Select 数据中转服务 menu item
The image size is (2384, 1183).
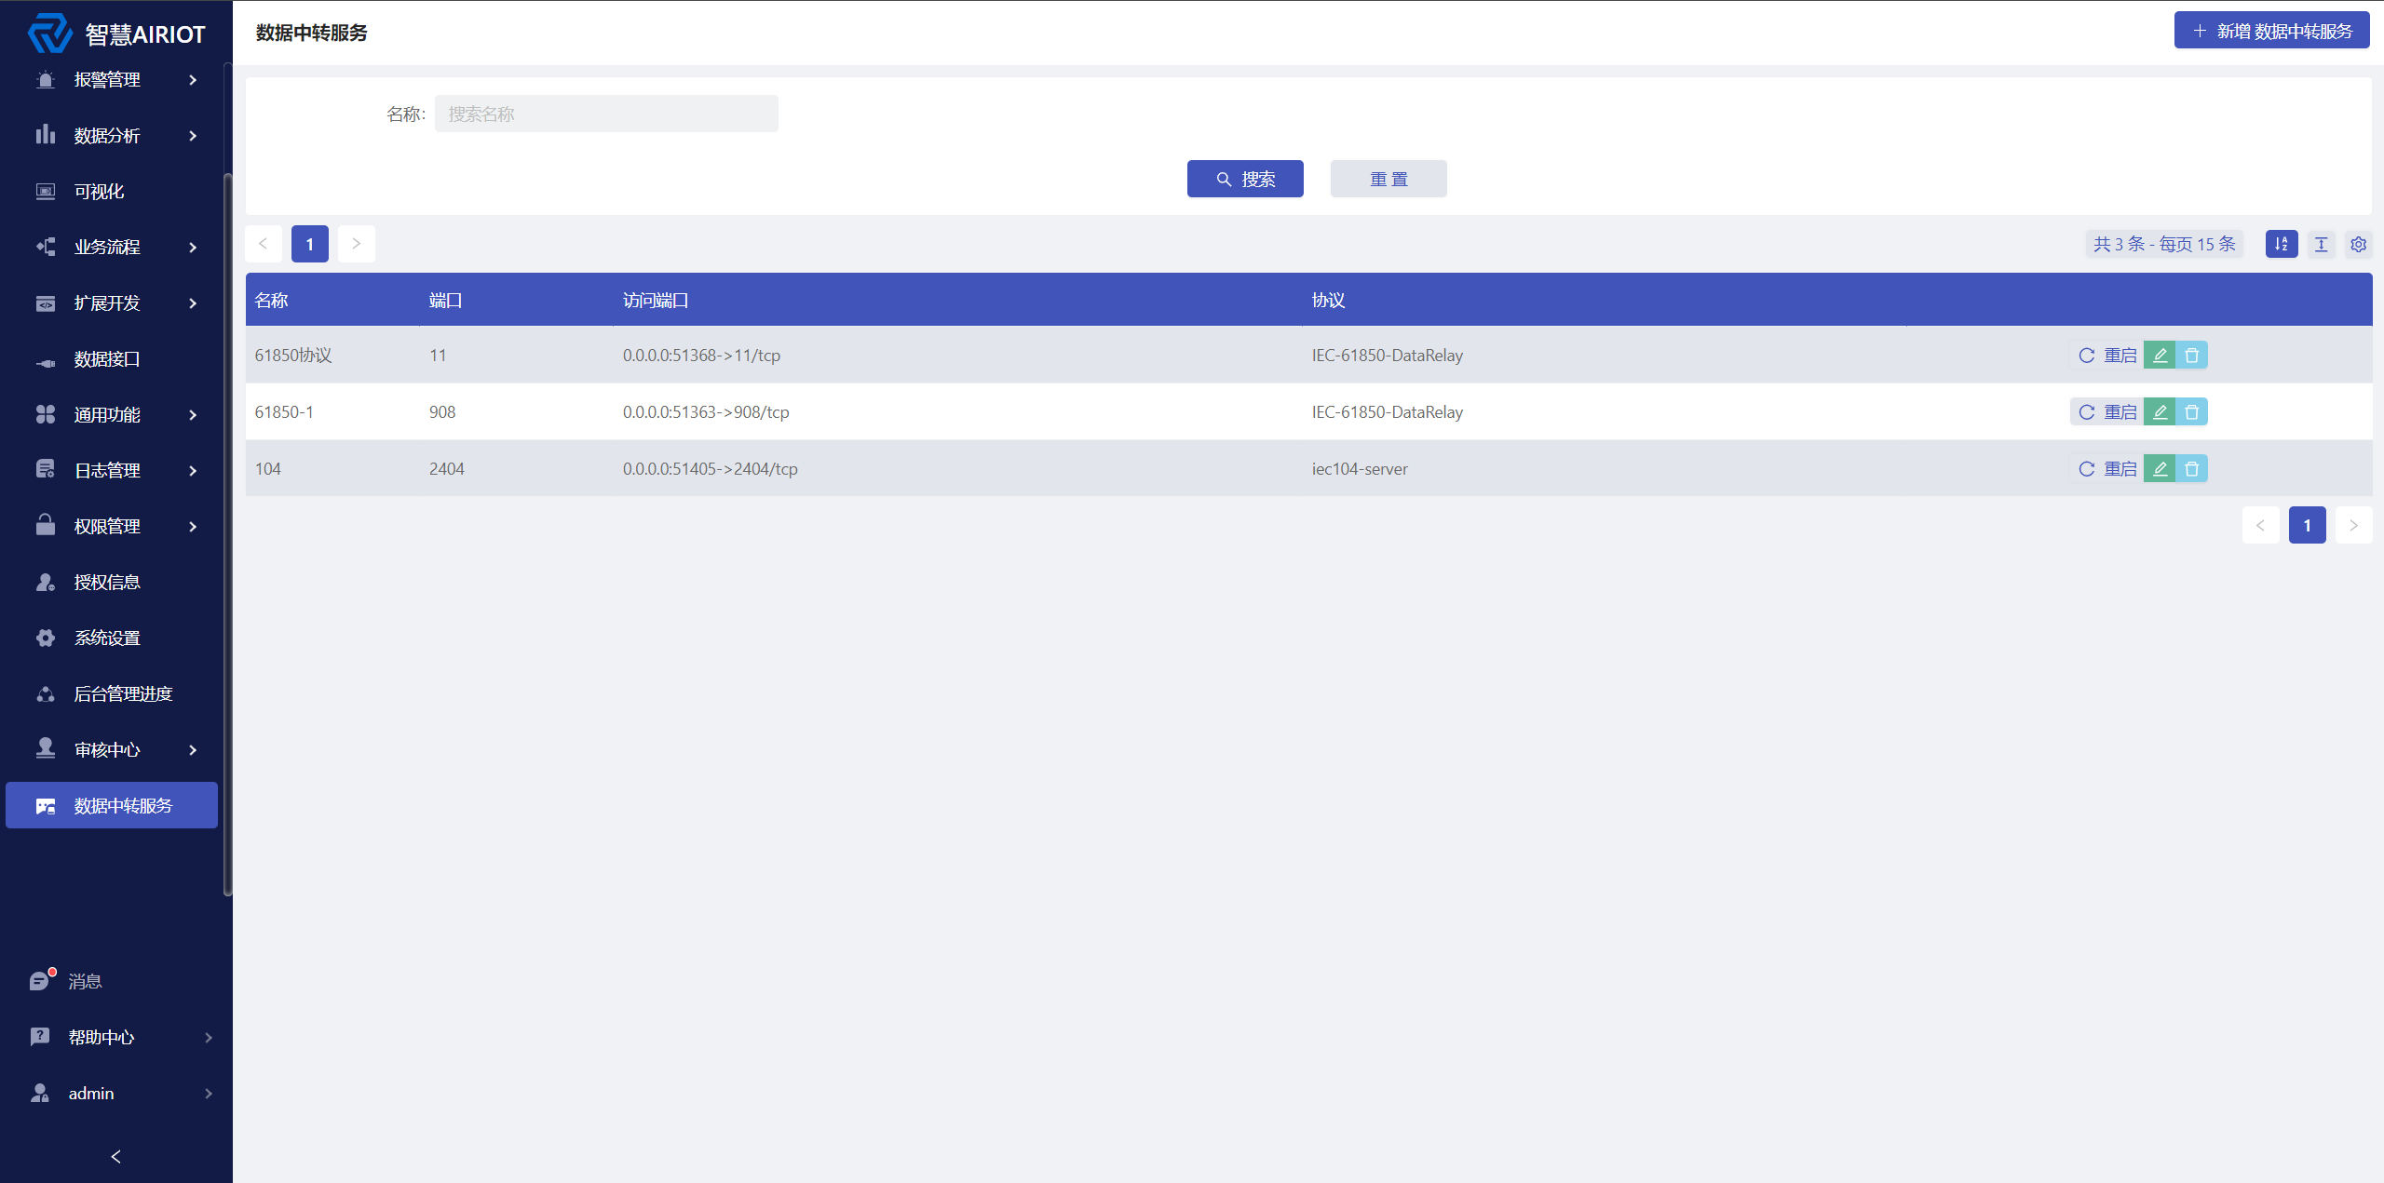[112, 805]
